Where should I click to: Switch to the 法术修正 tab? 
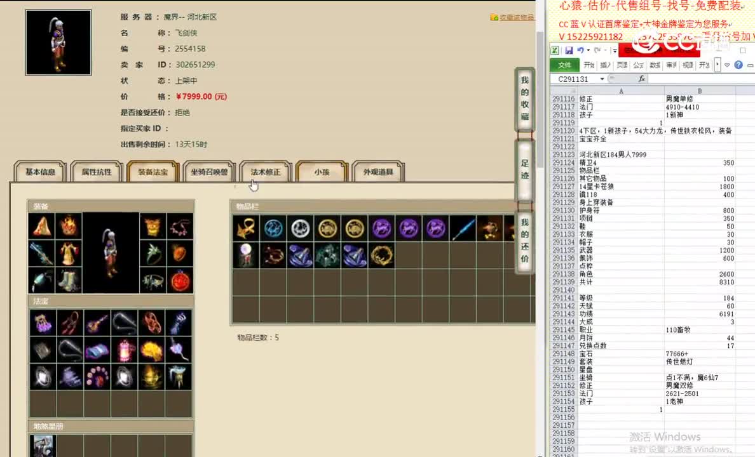pyautogui.click(x=265, y=171)
